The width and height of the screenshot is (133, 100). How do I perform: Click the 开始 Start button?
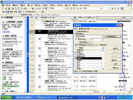pos(7,97)
